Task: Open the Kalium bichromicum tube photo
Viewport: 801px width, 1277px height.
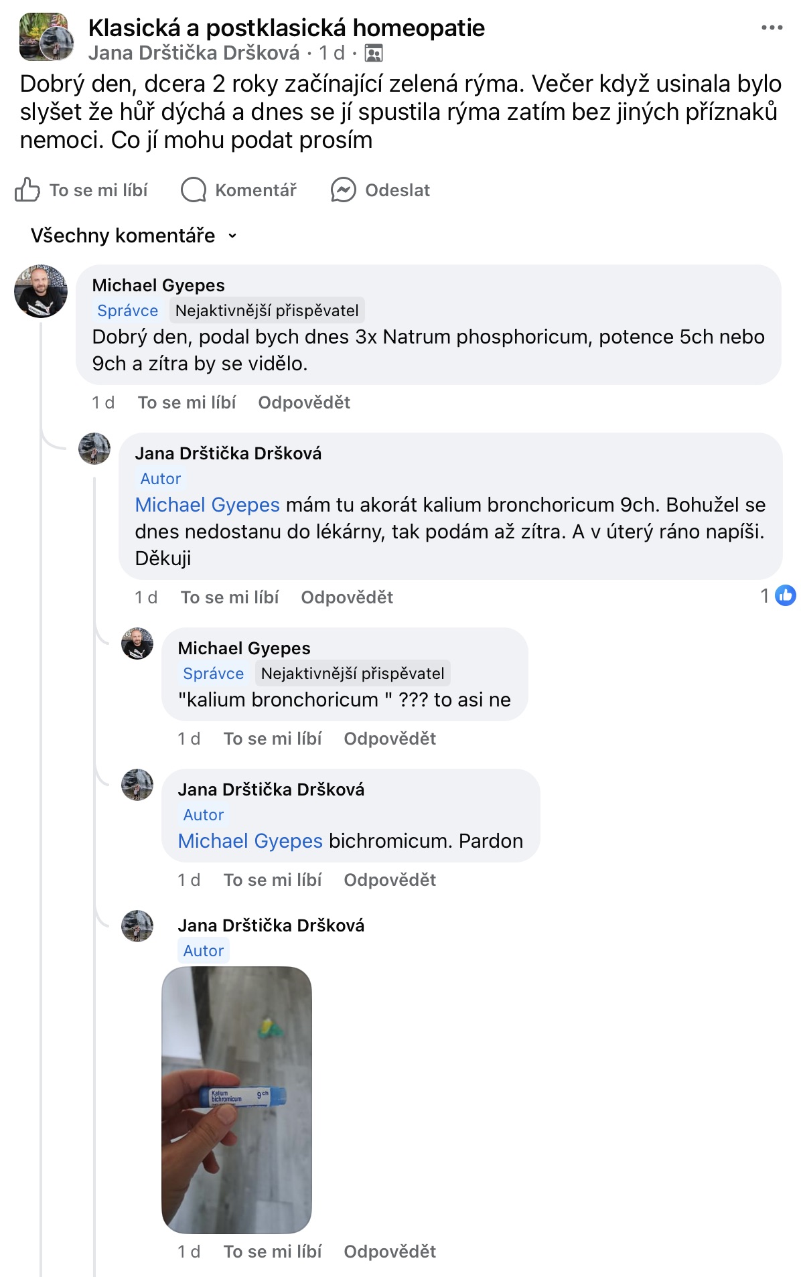Action: click(236, 1099)
